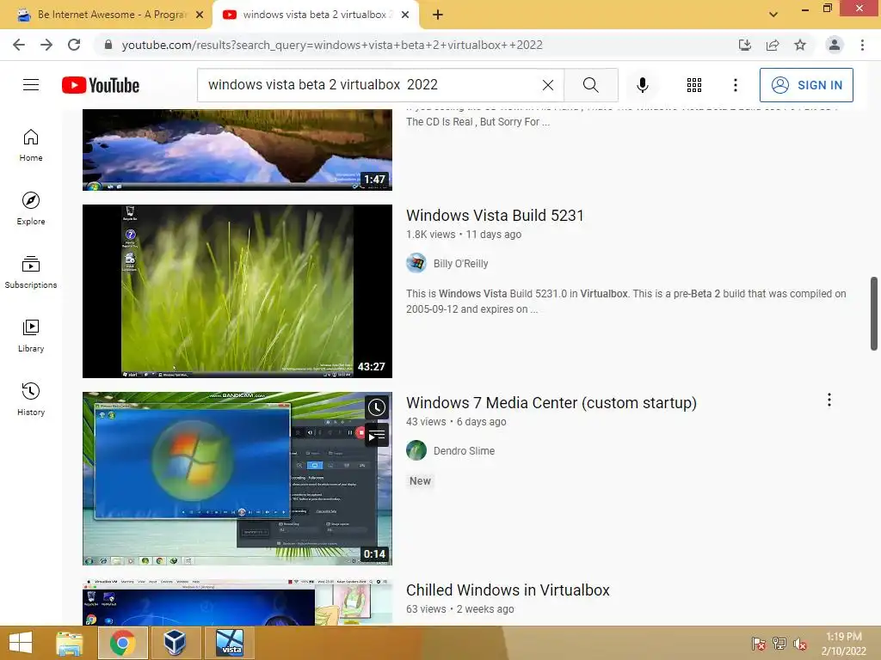Open History in the sidebar
The image size is (881, 660).
(x=31, y=399)
